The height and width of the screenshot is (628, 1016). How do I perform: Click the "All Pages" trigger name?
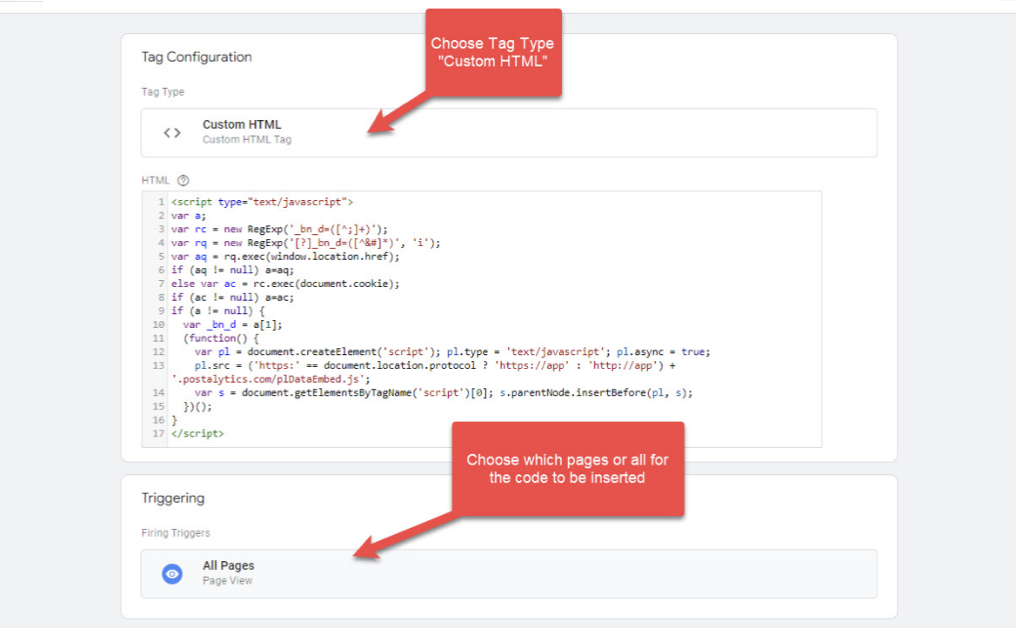(x=228, y=565)
